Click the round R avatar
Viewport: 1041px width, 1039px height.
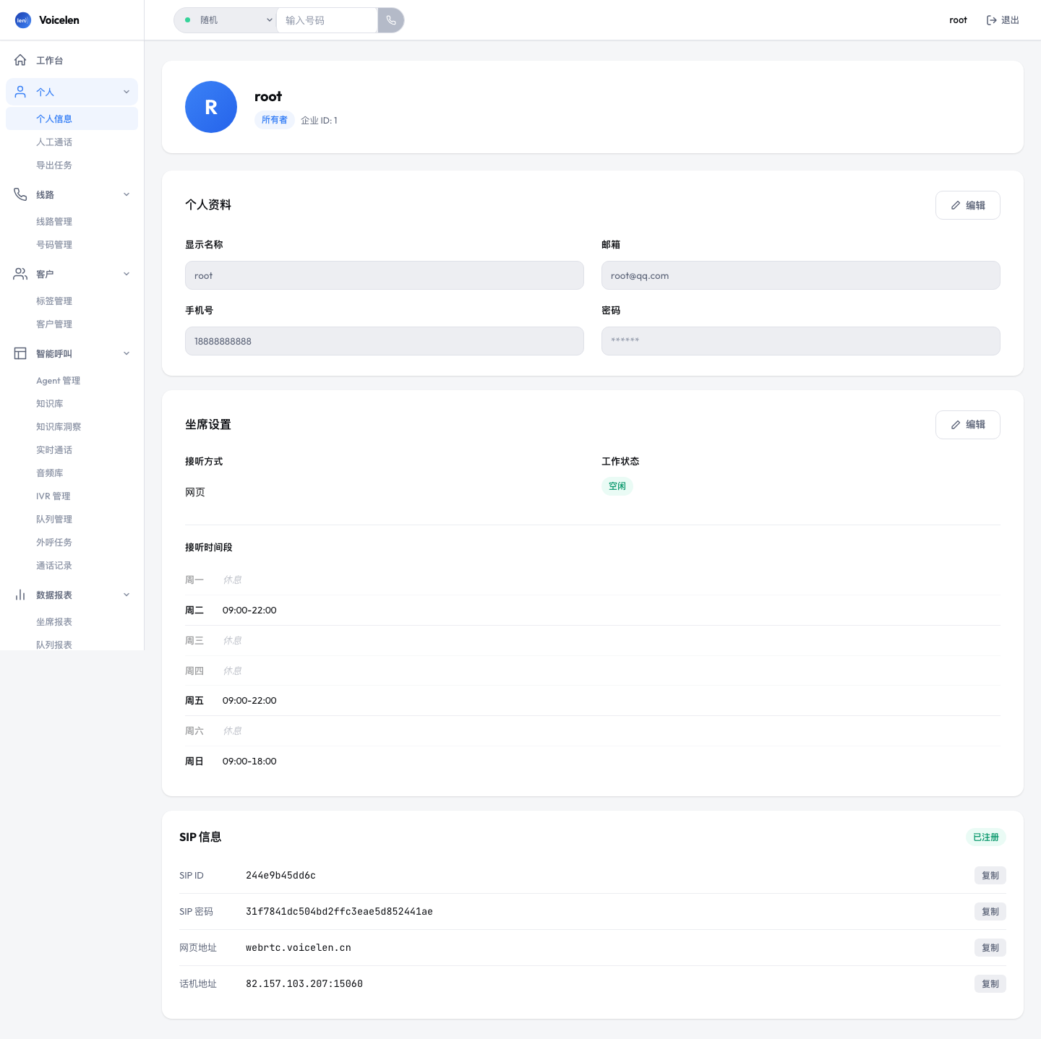click(x=211, y=107)
